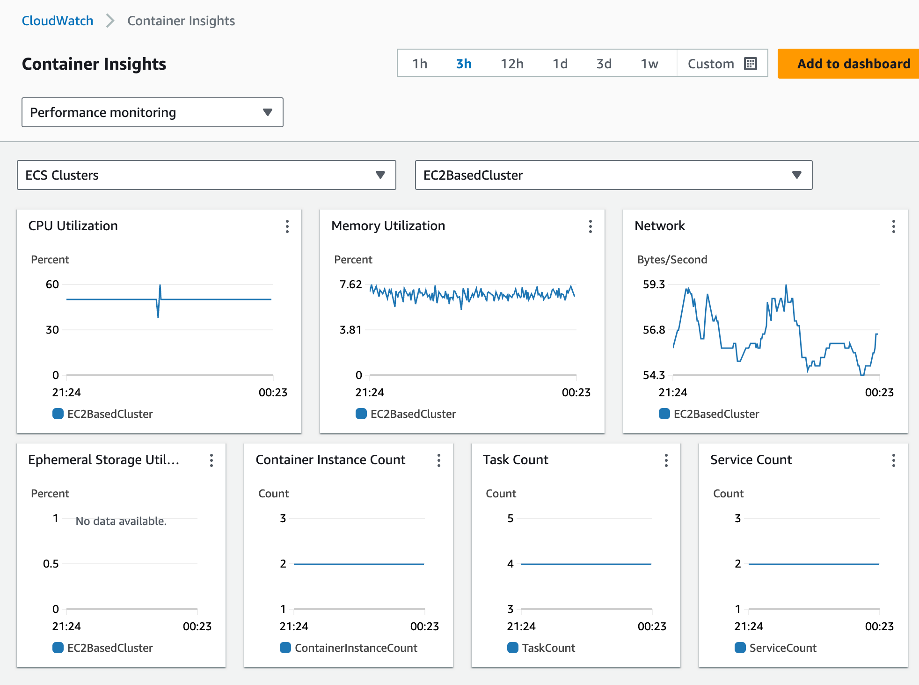This screenshot has height=685, width=919.
Task: Open Service Count widget actions menu
Action: click(894, 460)
